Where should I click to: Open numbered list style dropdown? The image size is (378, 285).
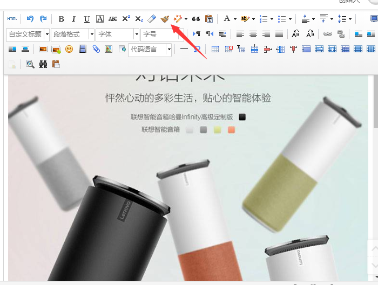coord(272,19)
